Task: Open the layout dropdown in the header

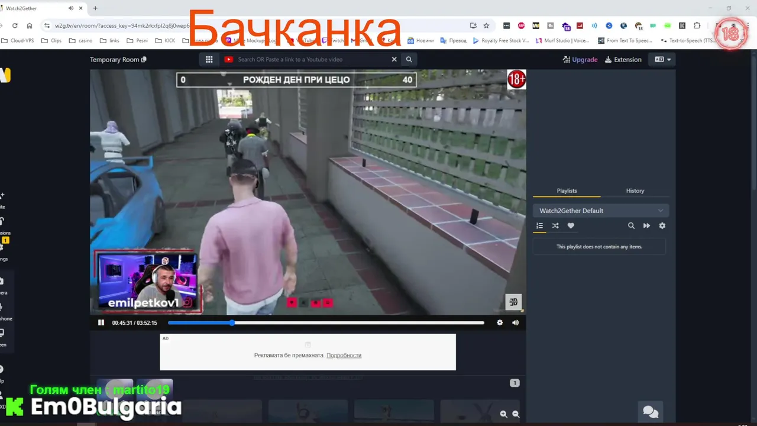Action: [x=662, y=59]
